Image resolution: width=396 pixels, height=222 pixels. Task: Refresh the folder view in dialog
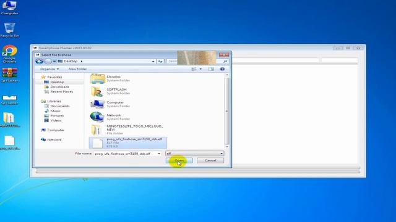coord(160,62)
